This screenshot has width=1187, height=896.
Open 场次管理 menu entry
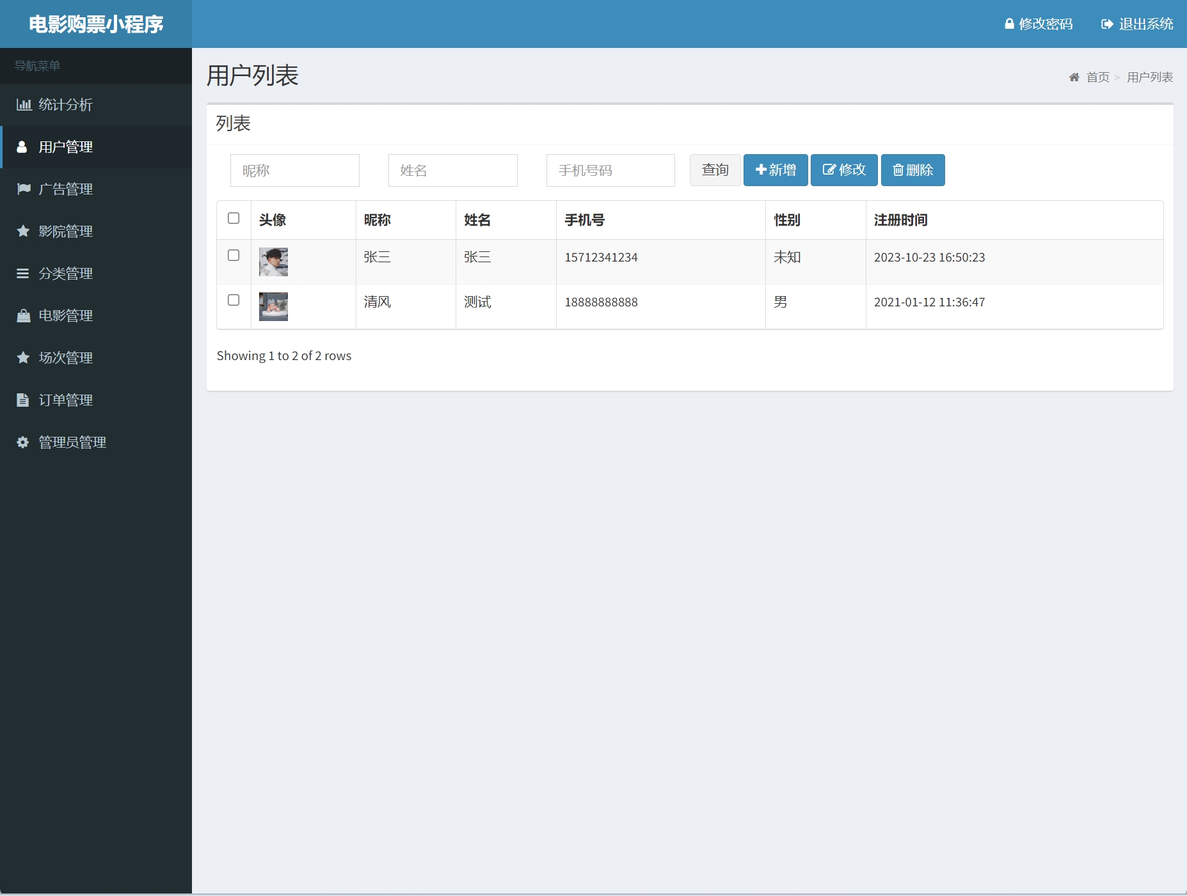point(96,358)
